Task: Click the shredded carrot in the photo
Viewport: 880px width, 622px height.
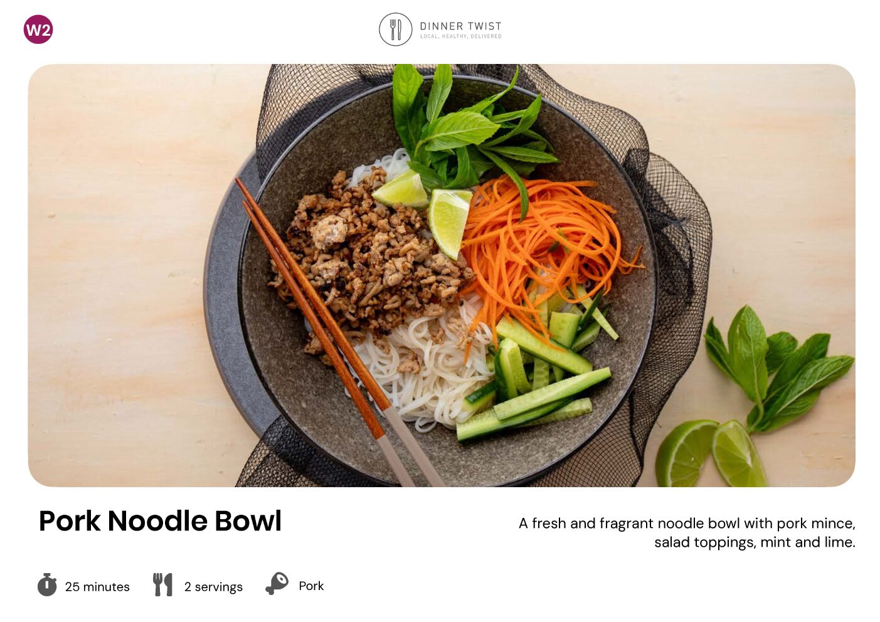Action: tap(546, 245)
